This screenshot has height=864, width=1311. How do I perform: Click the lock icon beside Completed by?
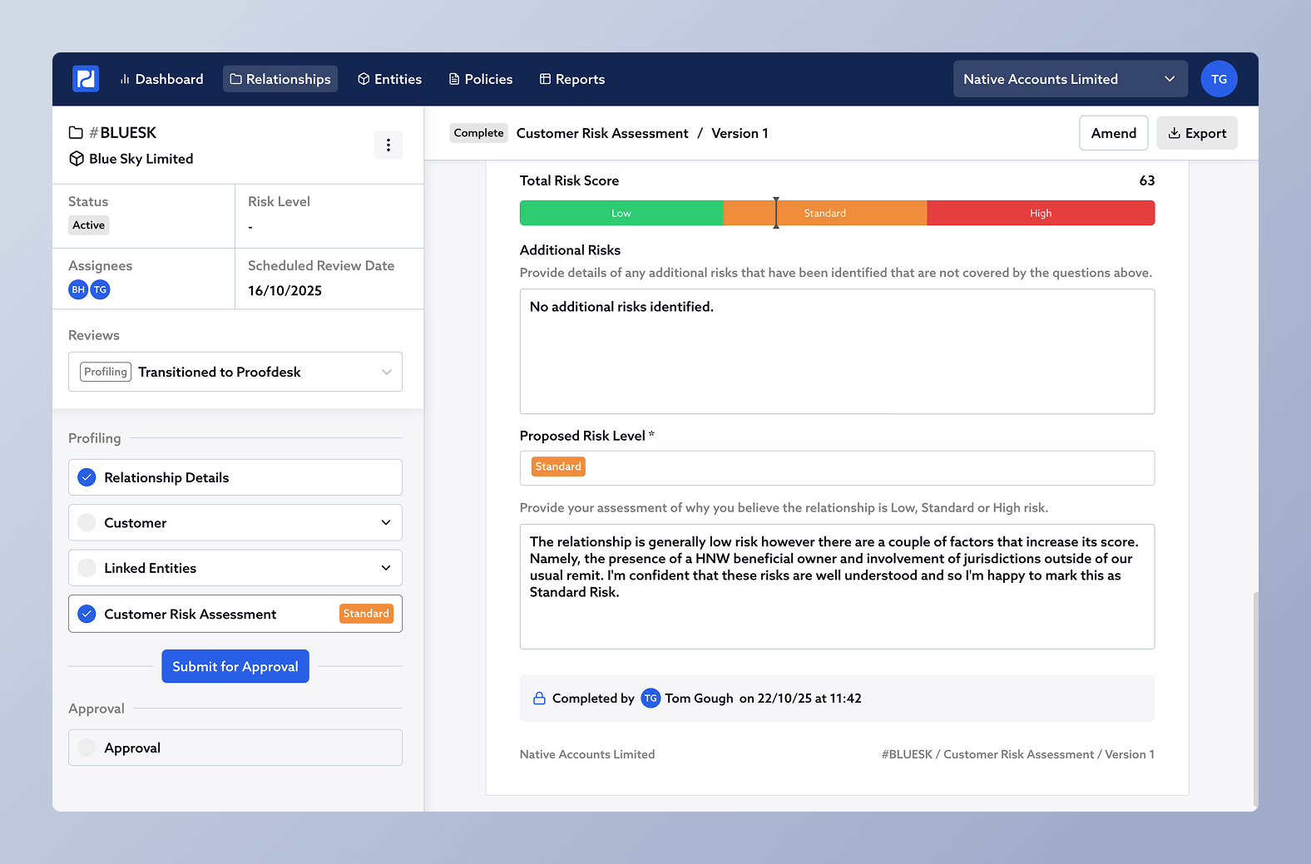coord(539,699)
